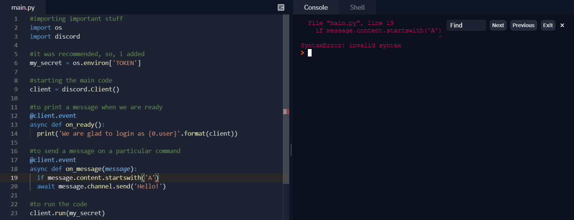Click line number 1 in gutter
The image size is (574, 220).
16,19
